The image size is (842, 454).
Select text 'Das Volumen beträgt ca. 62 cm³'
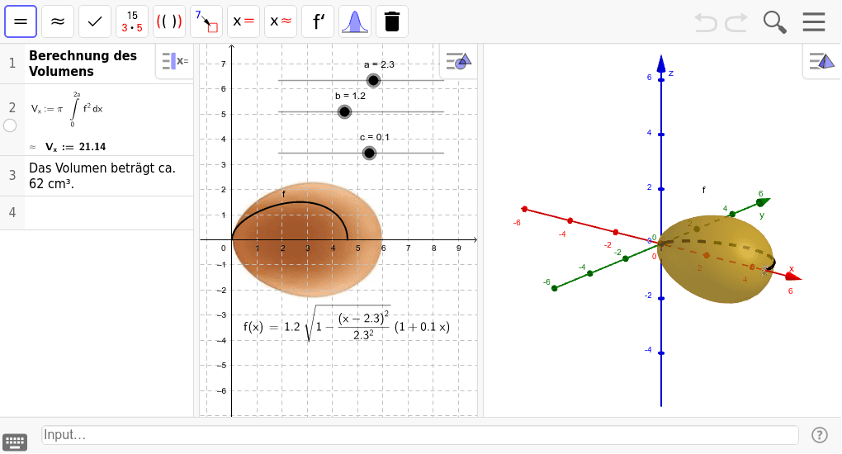pyautogui.click(x=102, y=176)
